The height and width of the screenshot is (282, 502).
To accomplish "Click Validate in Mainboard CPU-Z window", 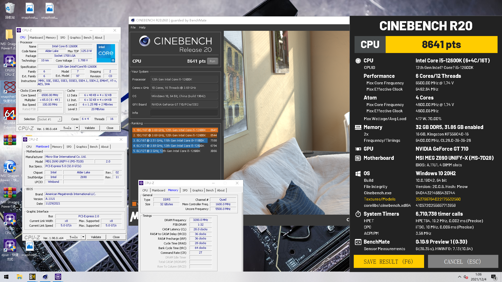I will click(96, 237).
